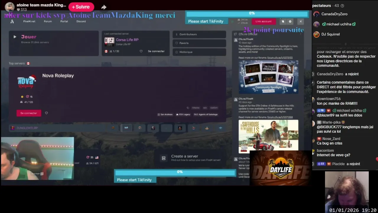Open the changelog icon next to Link account
378x213 pixels.
click(x=283, y=21)
